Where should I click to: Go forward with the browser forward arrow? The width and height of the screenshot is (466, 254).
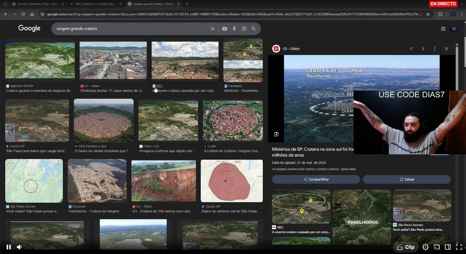15,14
